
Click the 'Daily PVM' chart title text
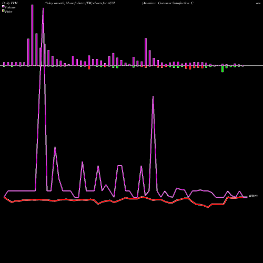point(10,3)
